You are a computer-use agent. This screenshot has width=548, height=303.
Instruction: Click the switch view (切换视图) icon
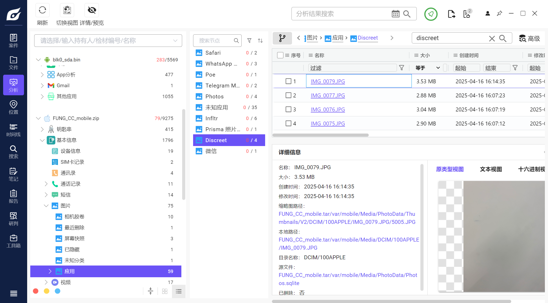coord(67,10)
